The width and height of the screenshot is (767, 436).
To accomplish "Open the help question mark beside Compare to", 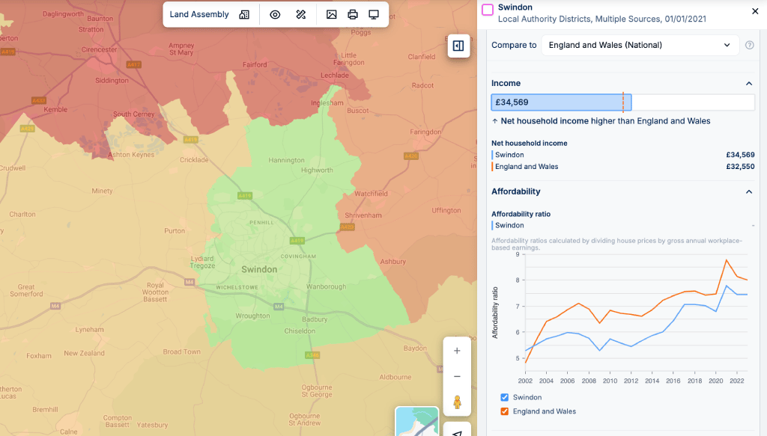I will 749,45.
